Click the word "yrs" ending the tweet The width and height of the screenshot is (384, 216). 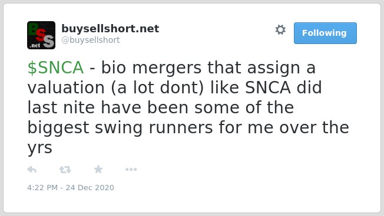(39, 148)
